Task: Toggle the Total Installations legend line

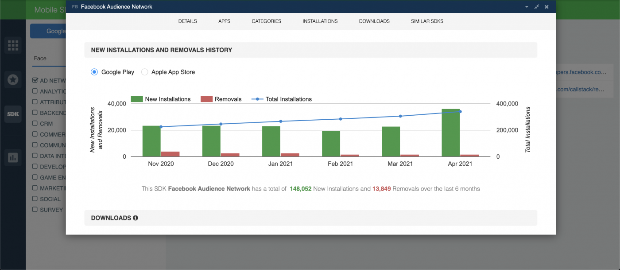Action: click(x=257, y=99)
